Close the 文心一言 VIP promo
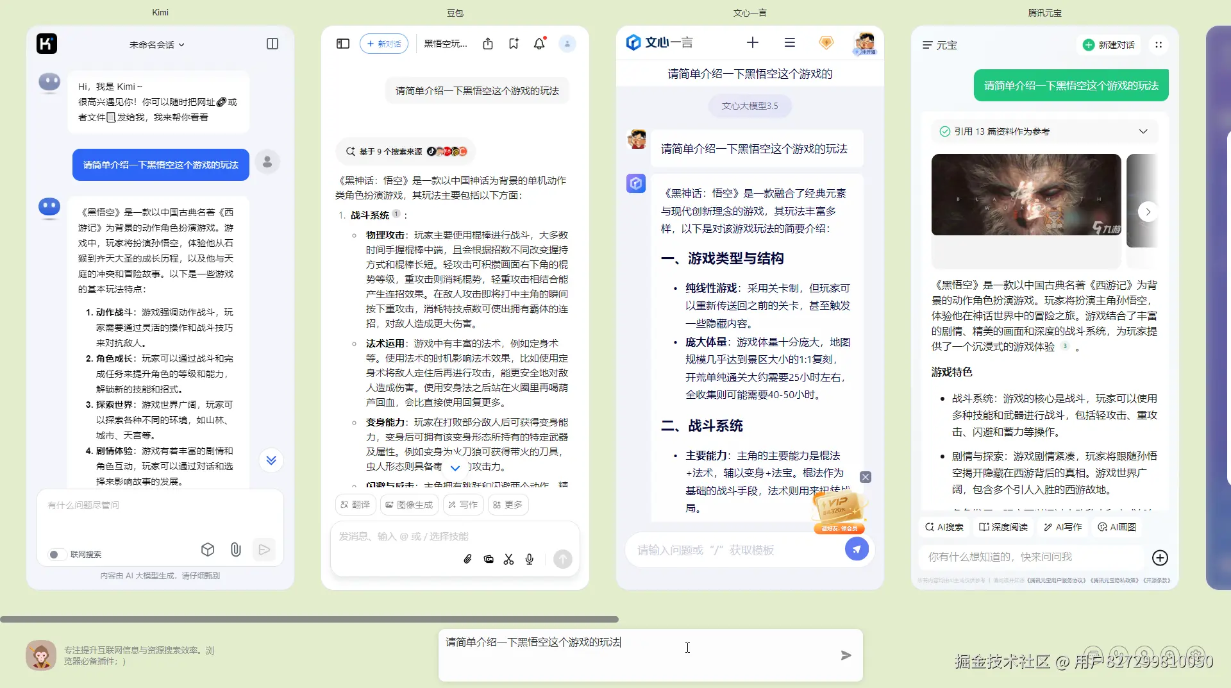 click(866, 477)
